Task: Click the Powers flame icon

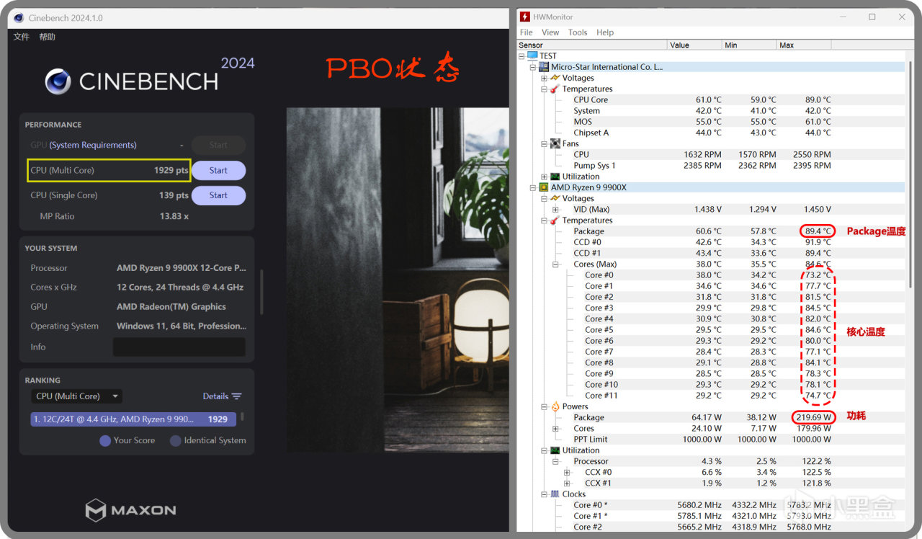Action: coord(555,406)
